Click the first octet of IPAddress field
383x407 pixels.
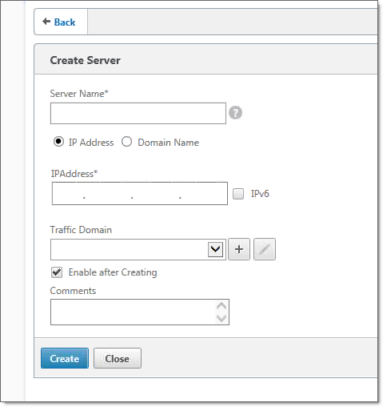click(x=68, y=194)
